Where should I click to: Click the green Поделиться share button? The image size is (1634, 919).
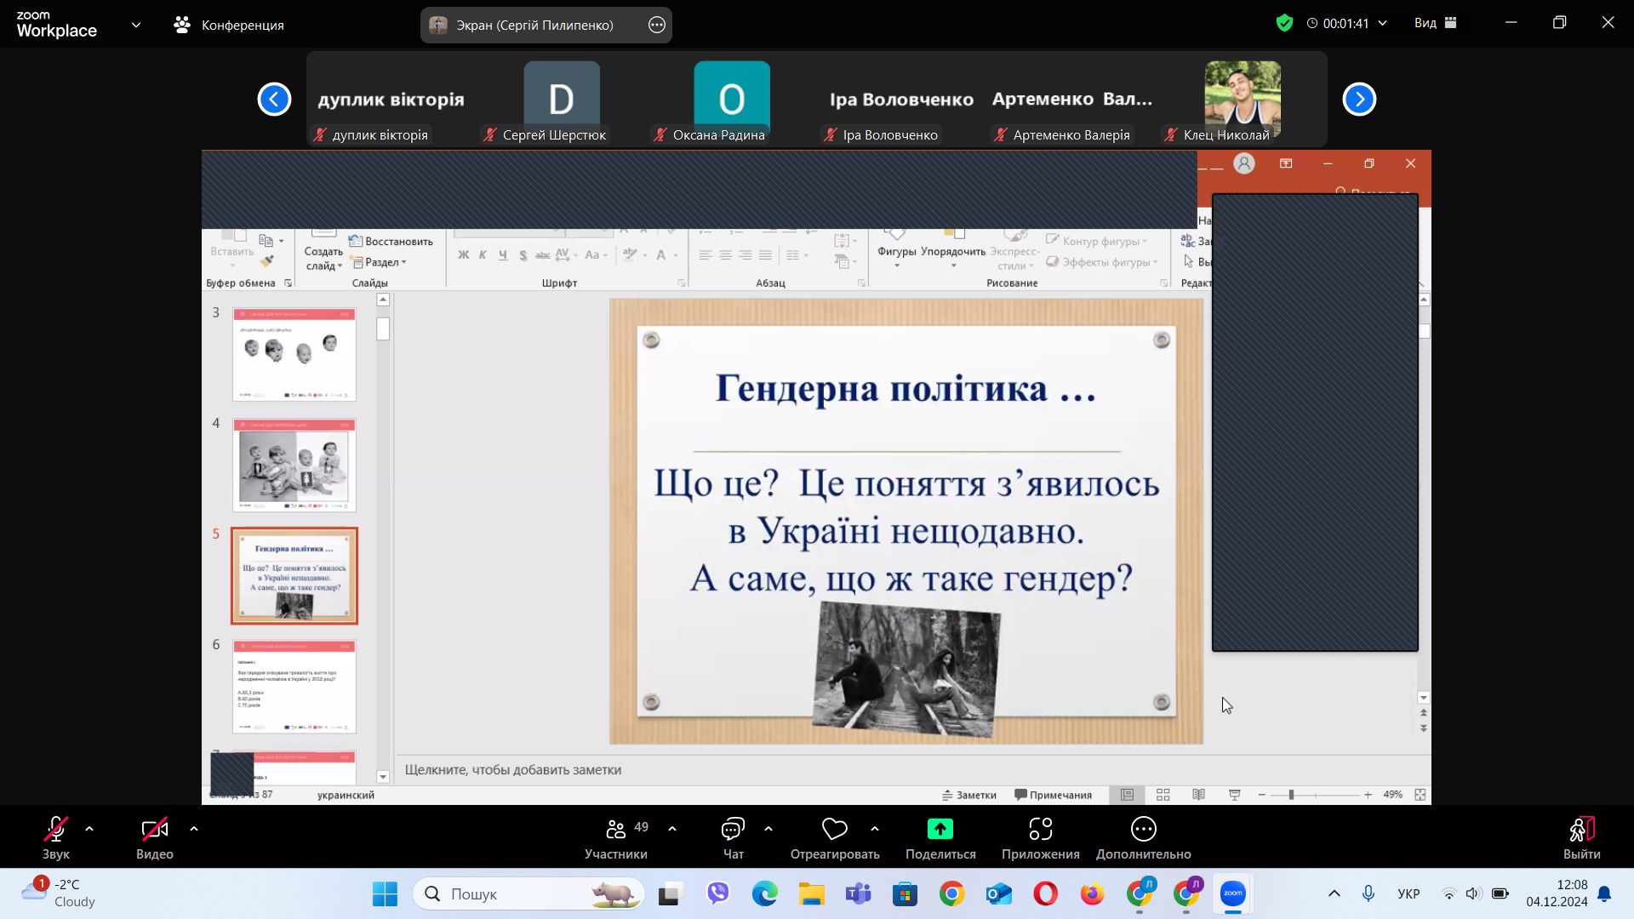[x=940, y=830]
